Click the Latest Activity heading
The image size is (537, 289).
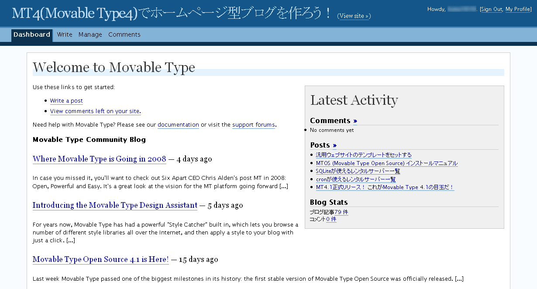point(354,100)
